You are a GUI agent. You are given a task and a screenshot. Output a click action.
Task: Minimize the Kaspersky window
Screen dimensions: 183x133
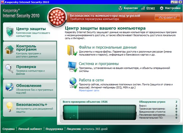point(172,2)
